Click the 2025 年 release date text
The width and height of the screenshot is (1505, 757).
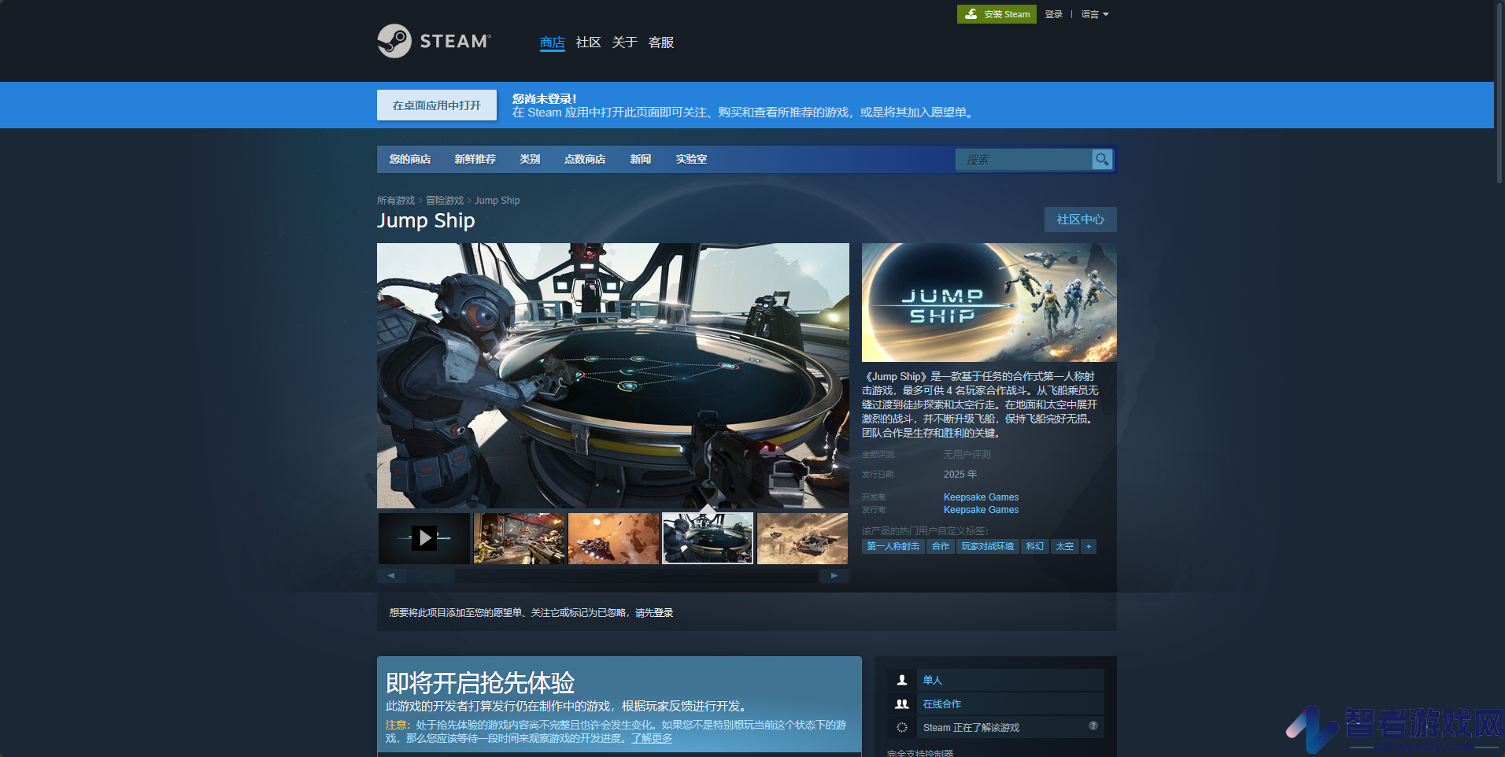(x=960, y=475)
